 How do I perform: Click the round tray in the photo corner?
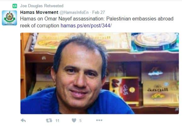point(156,41)
